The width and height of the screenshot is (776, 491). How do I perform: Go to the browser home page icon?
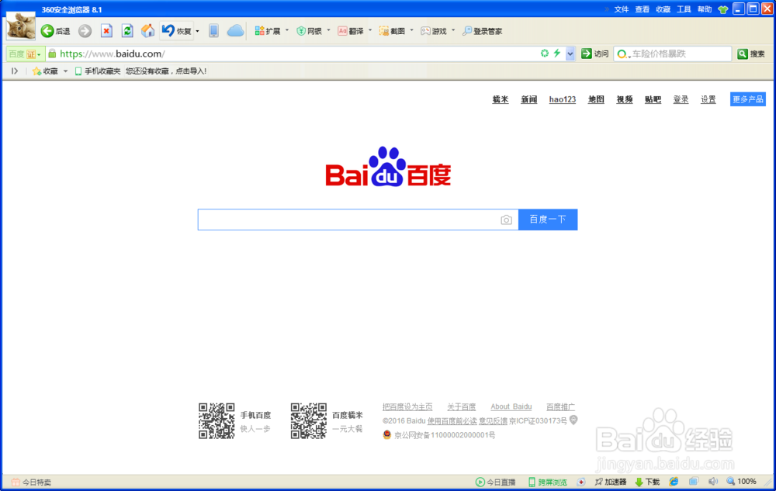[147, 31]
